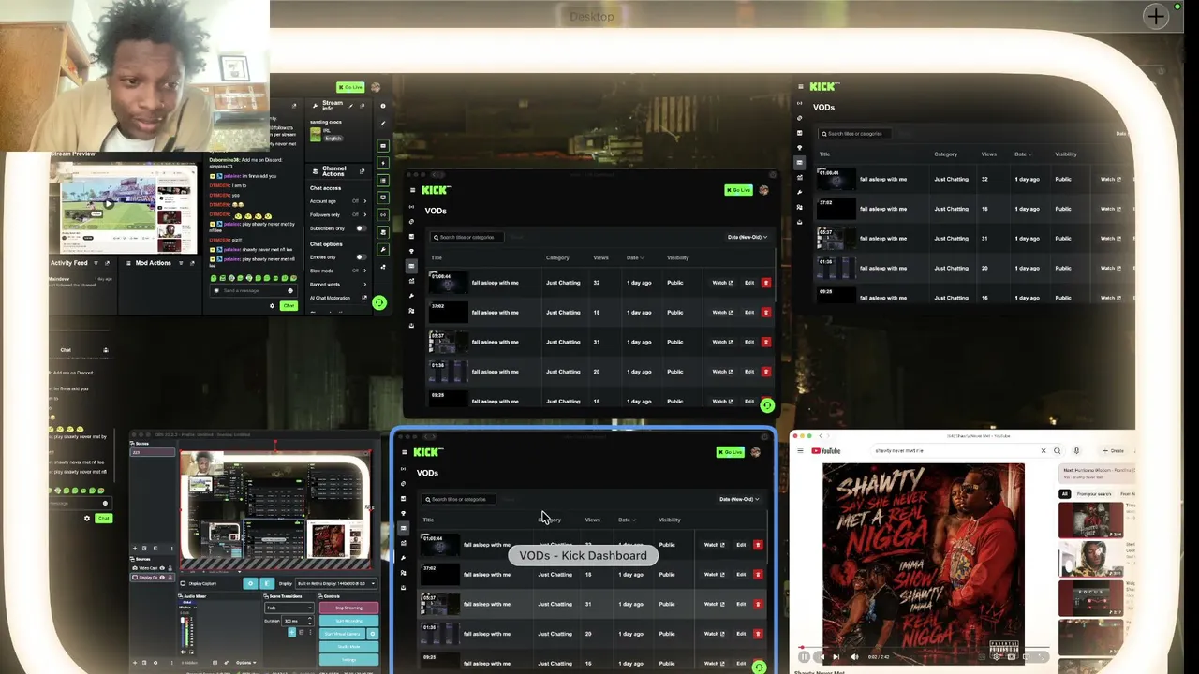Pause the YouTube video
Image resolution: width=1199 pixels, height=674 pixels.
pos(804,657)
